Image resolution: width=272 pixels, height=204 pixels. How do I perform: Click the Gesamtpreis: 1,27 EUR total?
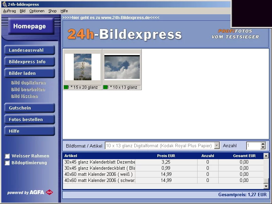[x=242, y=194]
